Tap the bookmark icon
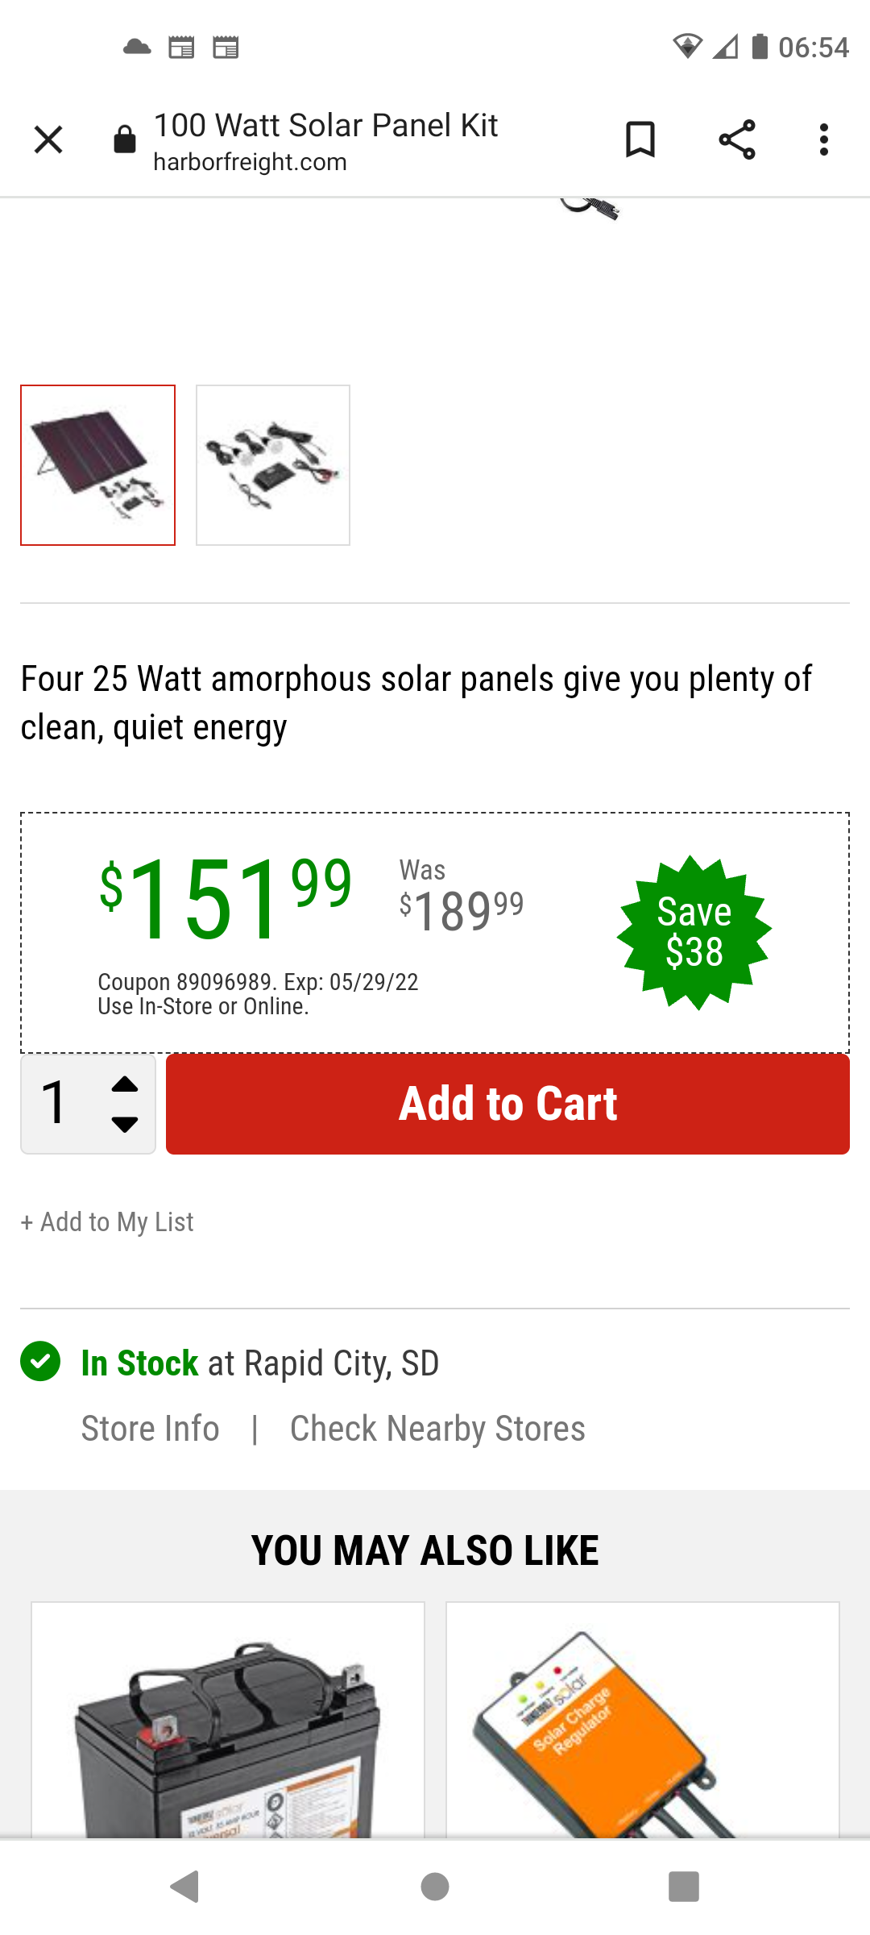 coord(640,139)
